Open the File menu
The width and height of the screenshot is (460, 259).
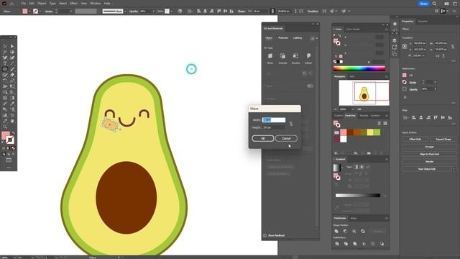tap(23, 4)
